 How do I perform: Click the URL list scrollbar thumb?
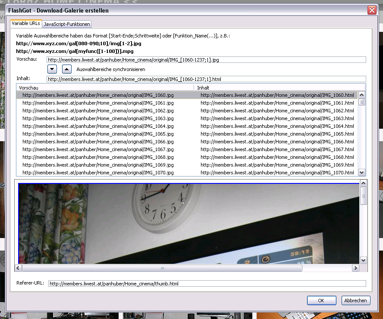362,102
